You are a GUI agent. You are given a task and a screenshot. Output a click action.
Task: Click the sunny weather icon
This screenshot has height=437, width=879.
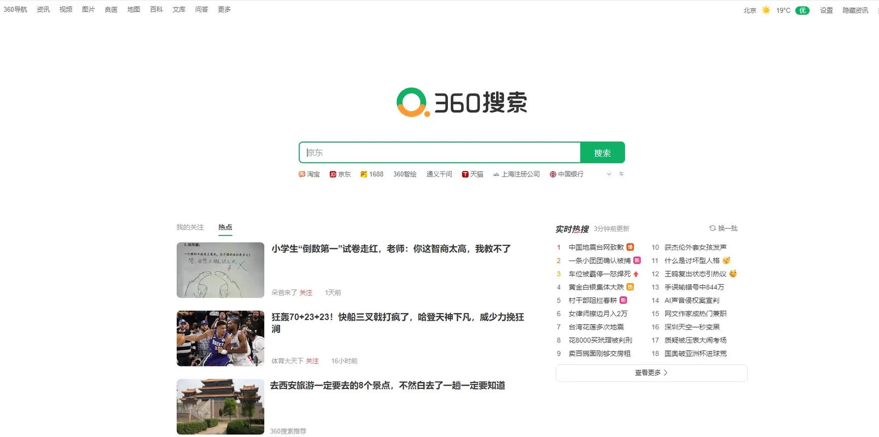(x=766, y=10)
